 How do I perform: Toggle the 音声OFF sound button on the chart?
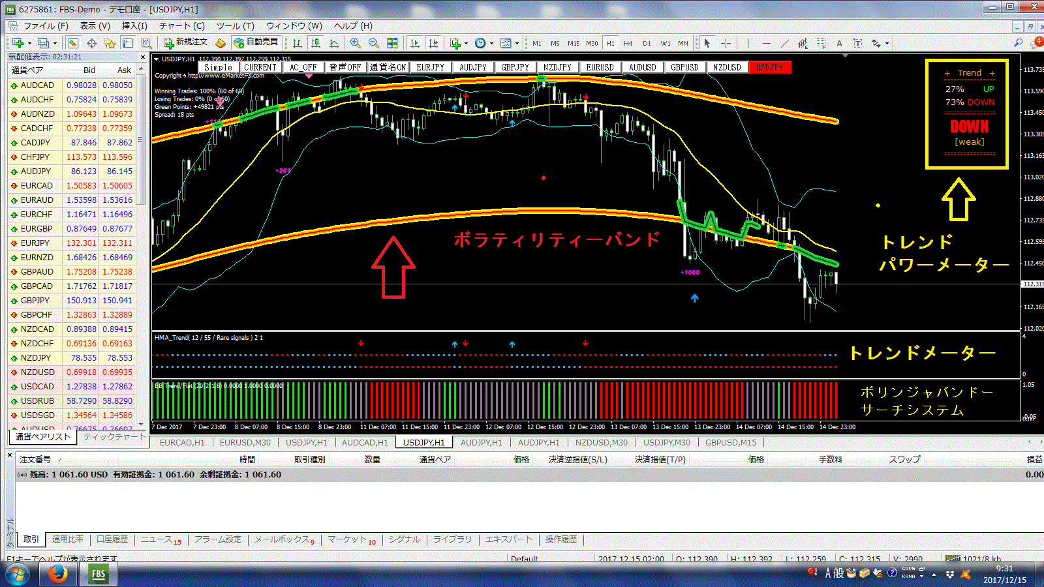coord(345,67)
